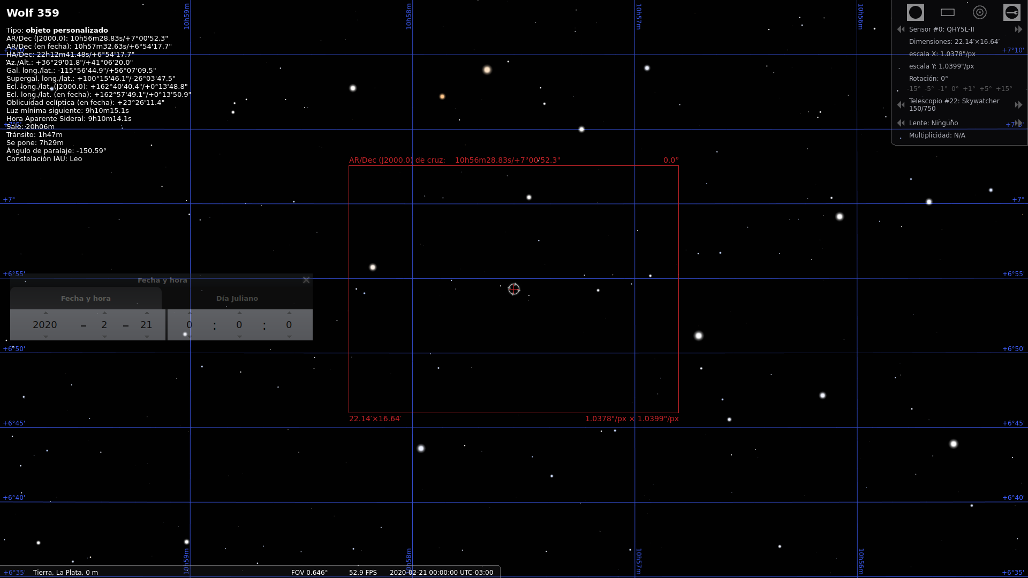Click the Constelación IAU: Leo line
The height and width of the screenshot is (578, 1028).
pyautogui.click(x=44, y=159)
